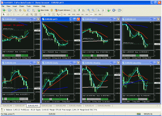
Task: Open the Charts menu
Action: pyautogui.click(x=22, y=6)
